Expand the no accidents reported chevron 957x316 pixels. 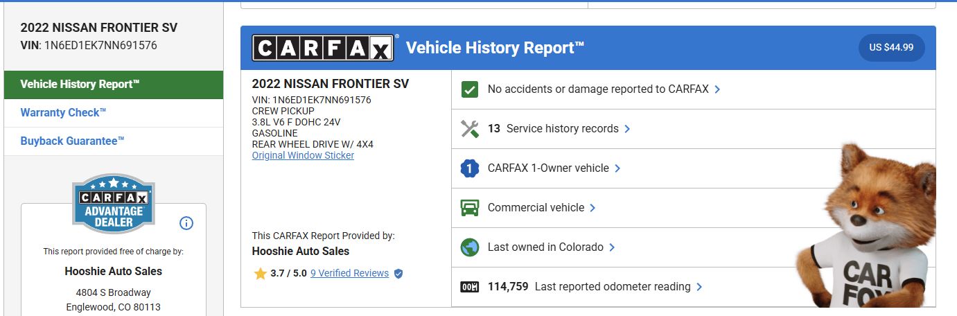[x=717, y=89]
